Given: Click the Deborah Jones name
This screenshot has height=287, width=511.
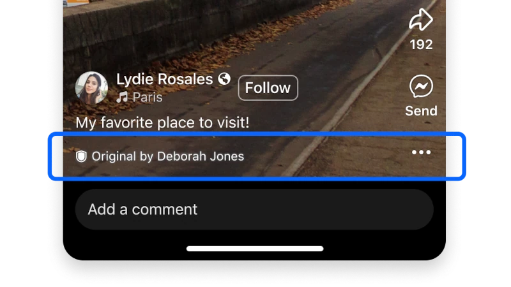Looking at the screenshot, I should click(x=201, y=156).
